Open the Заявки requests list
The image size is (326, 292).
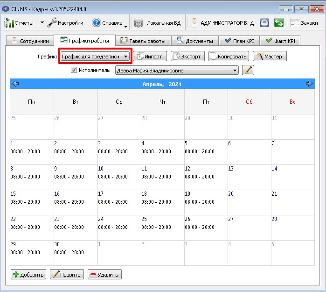pos(304,23)
